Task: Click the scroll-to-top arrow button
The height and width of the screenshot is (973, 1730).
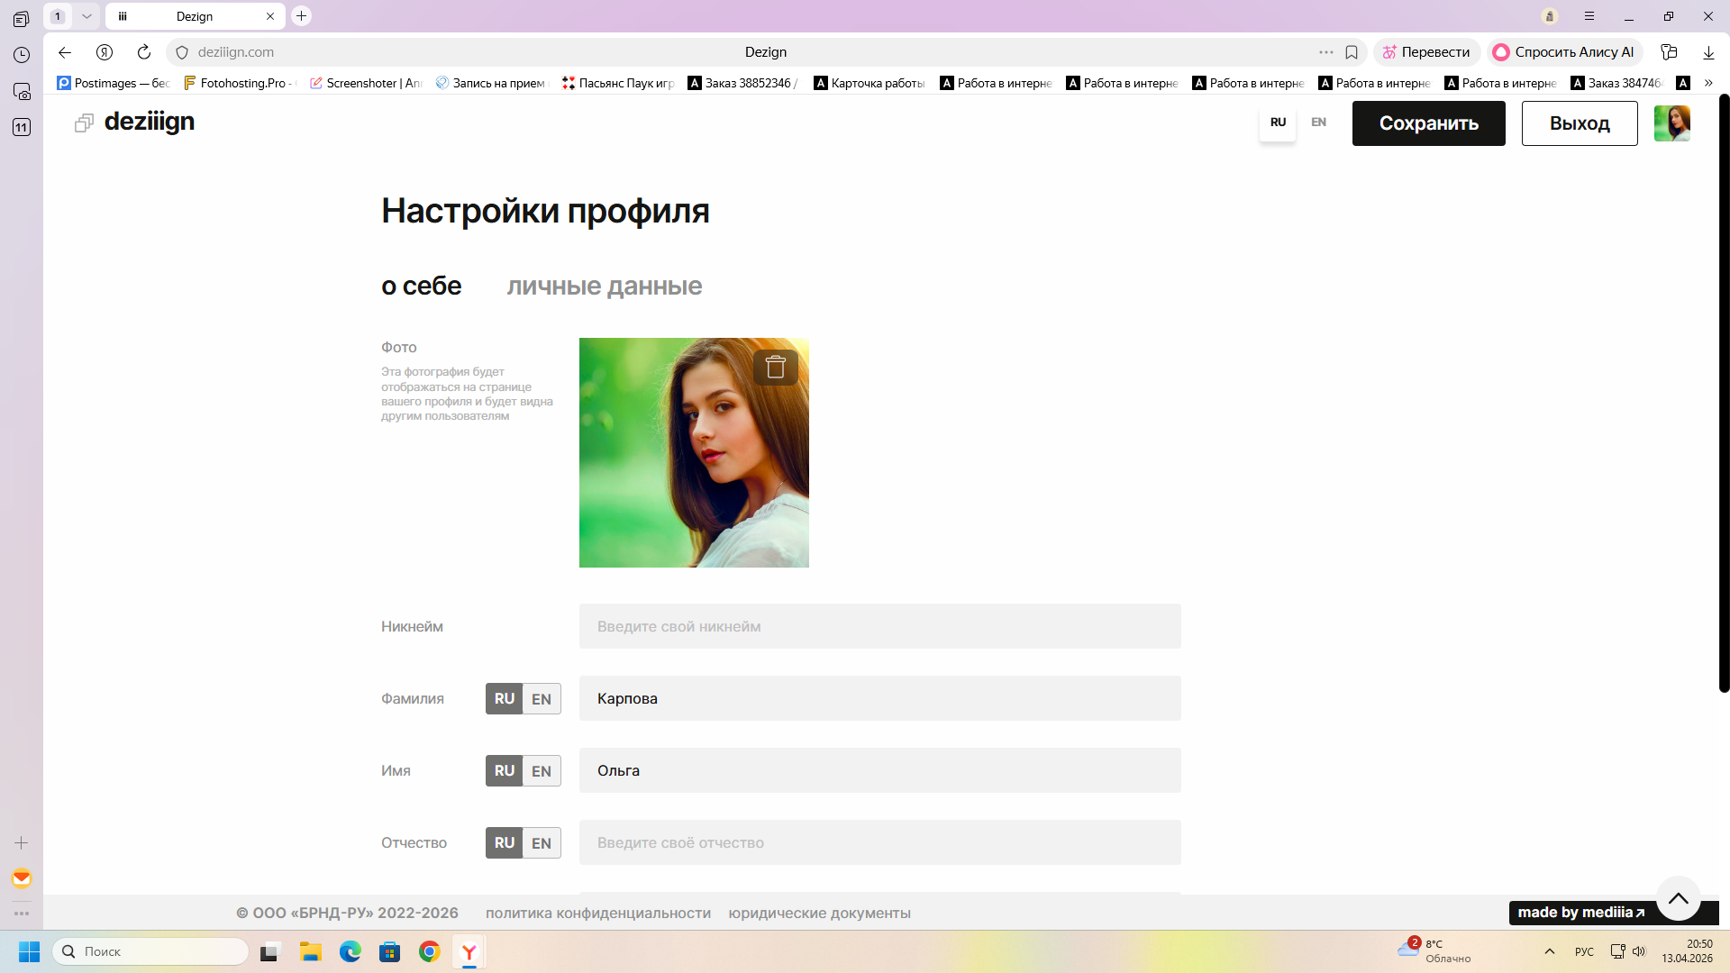Action: point(1678,898)
